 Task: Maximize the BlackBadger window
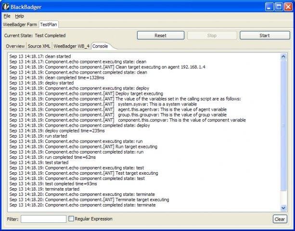279,7
